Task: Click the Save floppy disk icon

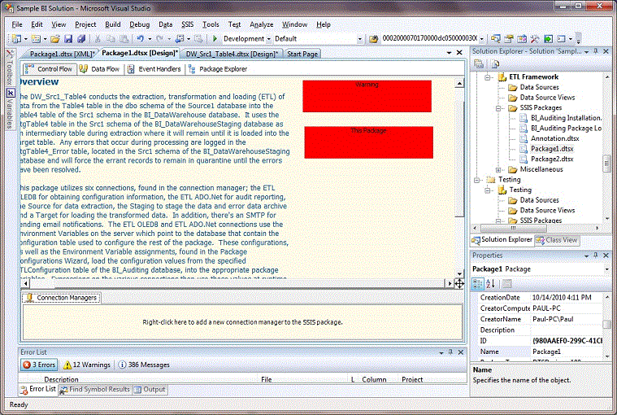Action: point(68,38)
